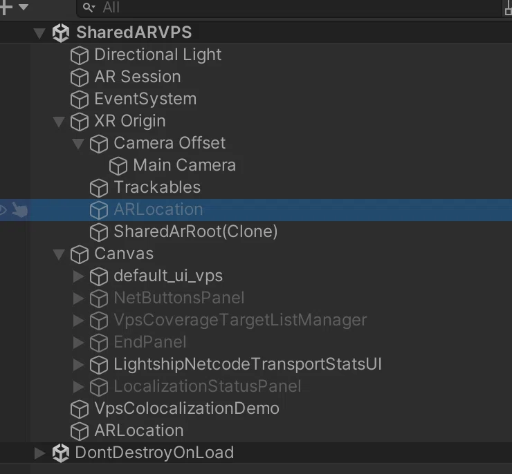512x474 pixels.
Task: Click the DontDestroyOnLoad scene icon
Action: point(61,453)
